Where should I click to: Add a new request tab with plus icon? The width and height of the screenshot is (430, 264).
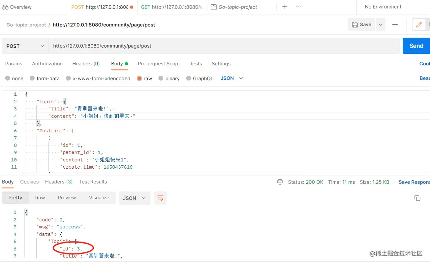(x=285, y=7)
